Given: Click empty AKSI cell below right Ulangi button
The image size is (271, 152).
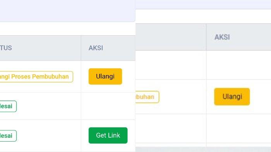Looking at the screenshot, I should tap(238, 128).
